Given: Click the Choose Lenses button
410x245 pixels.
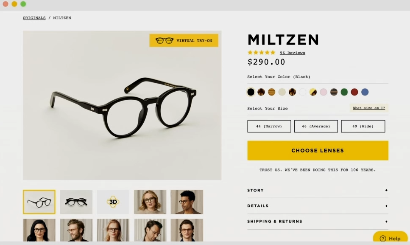Looking at the screenshot, I should 318,150.
